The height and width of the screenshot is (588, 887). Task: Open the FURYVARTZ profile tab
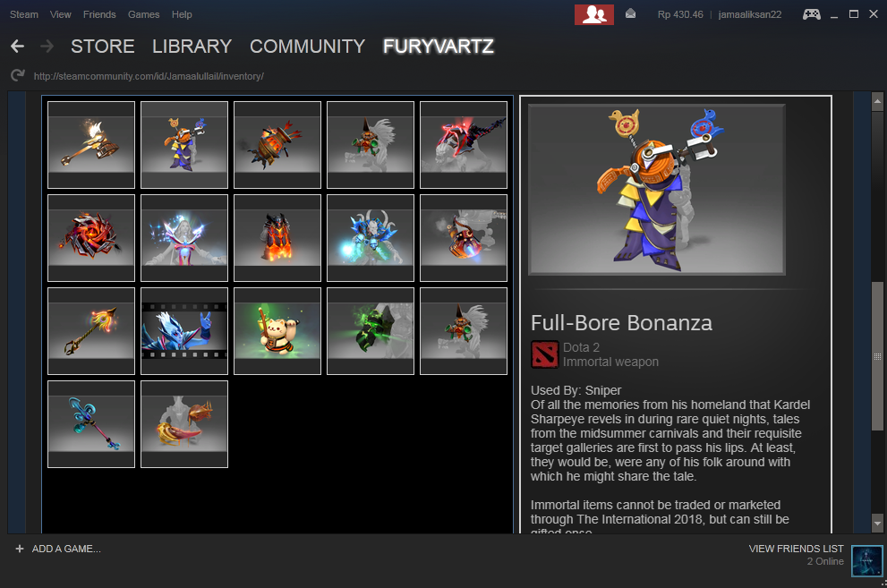439,47
